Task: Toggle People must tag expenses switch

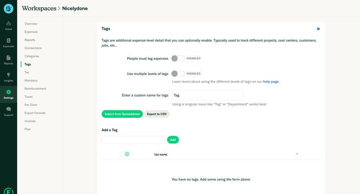Action: (x=178, y=59)
